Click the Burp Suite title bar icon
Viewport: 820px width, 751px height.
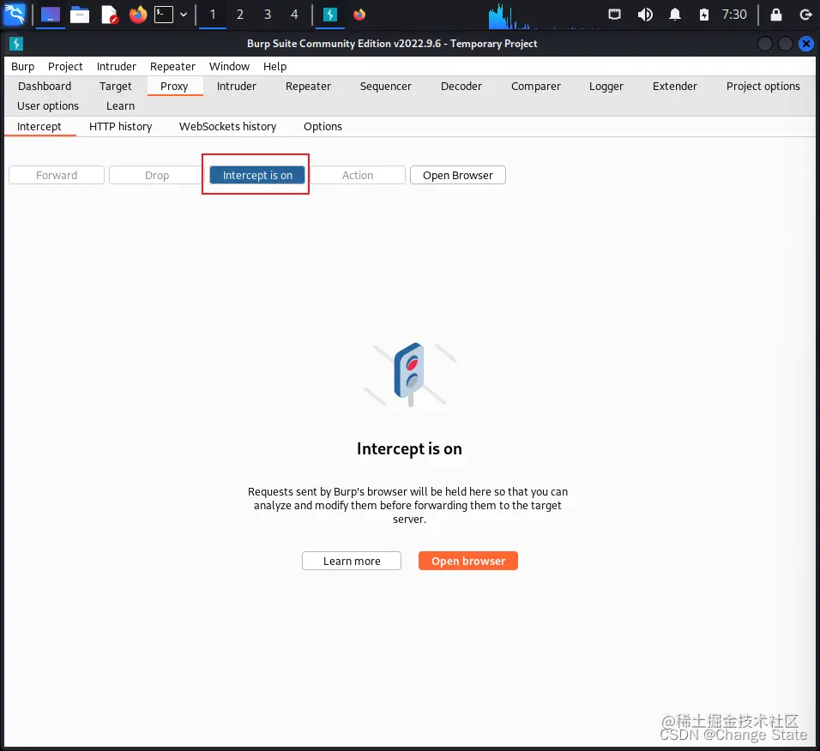[x=16, y=44]
